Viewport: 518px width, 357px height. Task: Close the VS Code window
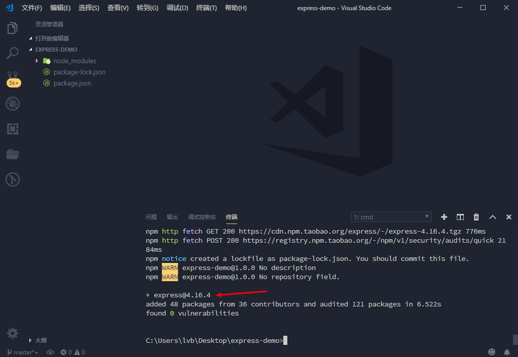[506, 8]
